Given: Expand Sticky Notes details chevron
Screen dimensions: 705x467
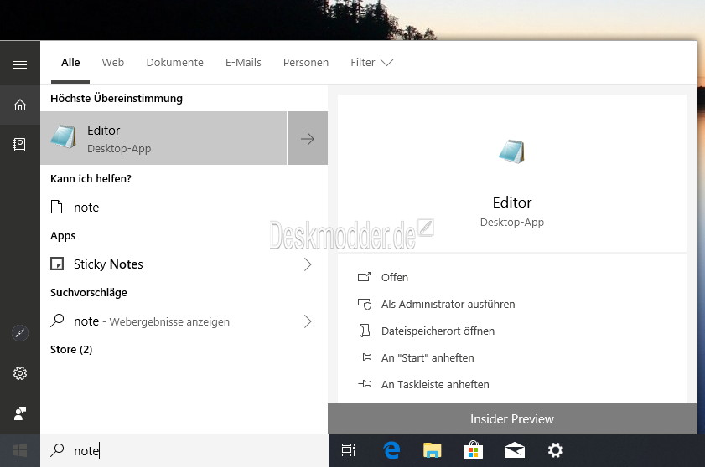Looking at the screenshot, I should (x=308, y=264).
